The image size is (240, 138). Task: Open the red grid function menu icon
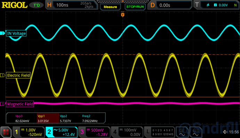6,132
